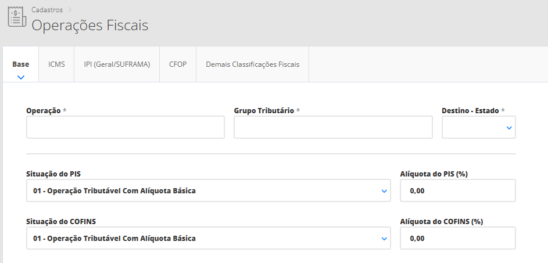Click the blue chevron under the Base tab
Viewport: 548px width, 263px height.
click(x=21, y=77)
